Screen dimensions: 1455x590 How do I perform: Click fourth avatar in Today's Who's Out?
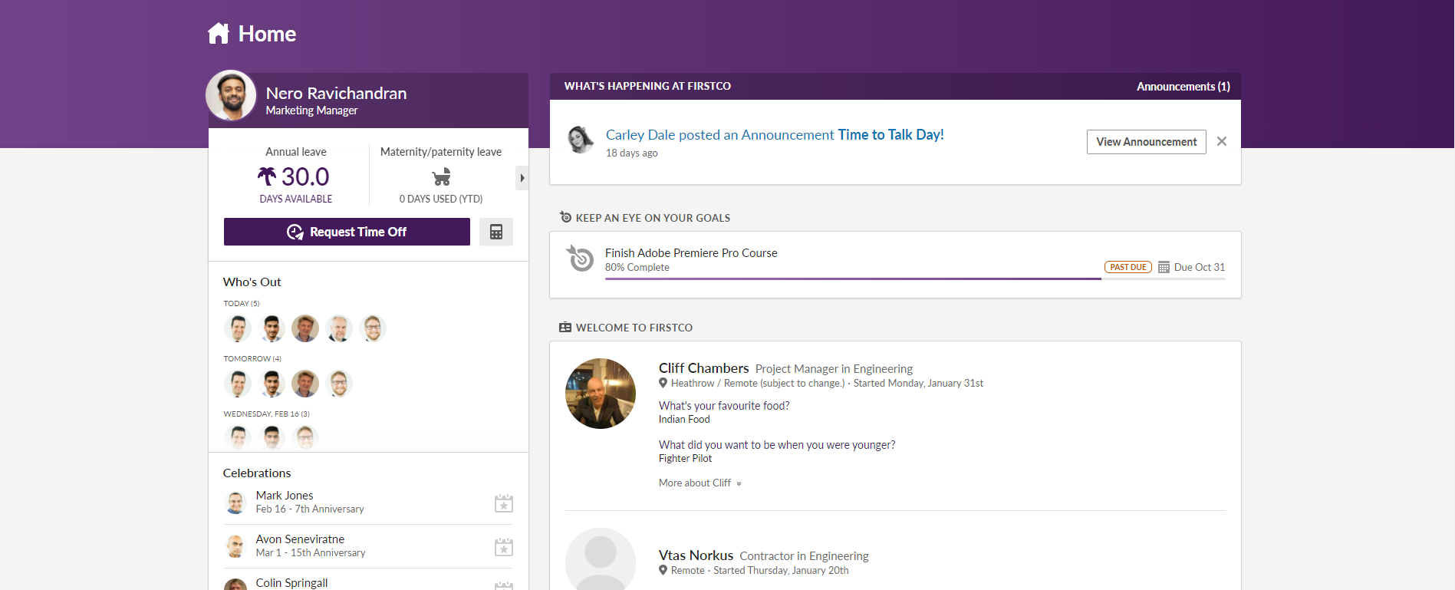(339, 328)
